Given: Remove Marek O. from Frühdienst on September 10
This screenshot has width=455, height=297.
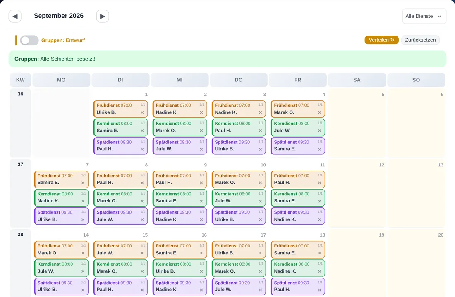Looking at the screenshot, I should [261, 183].
